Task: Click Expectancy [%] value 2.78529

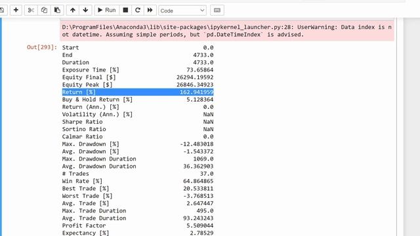Action: click(201, 233)
